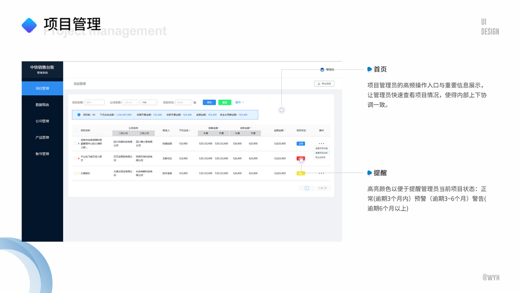Expand more filters with 展开
Image resolution: width=521 pixels, height=293 pixels.
click(239, 103)
